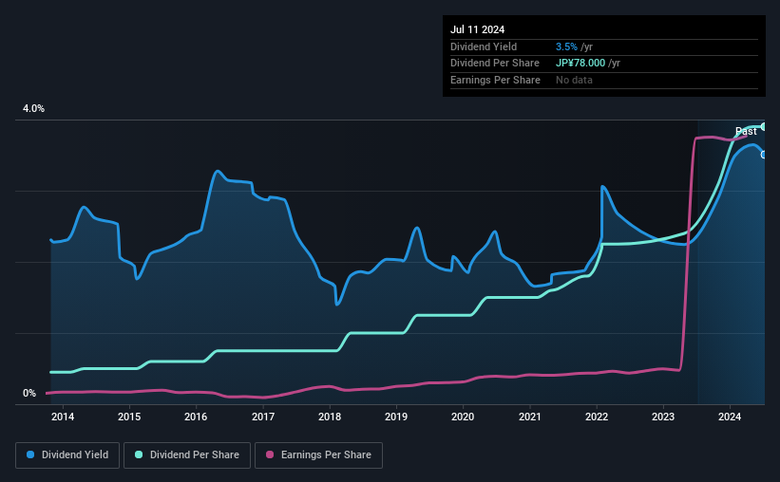Image resolution: width=780 pixels, height=482 pixels.
Task: Select the 2024 x-axis label
Action: tap(730, 417)
